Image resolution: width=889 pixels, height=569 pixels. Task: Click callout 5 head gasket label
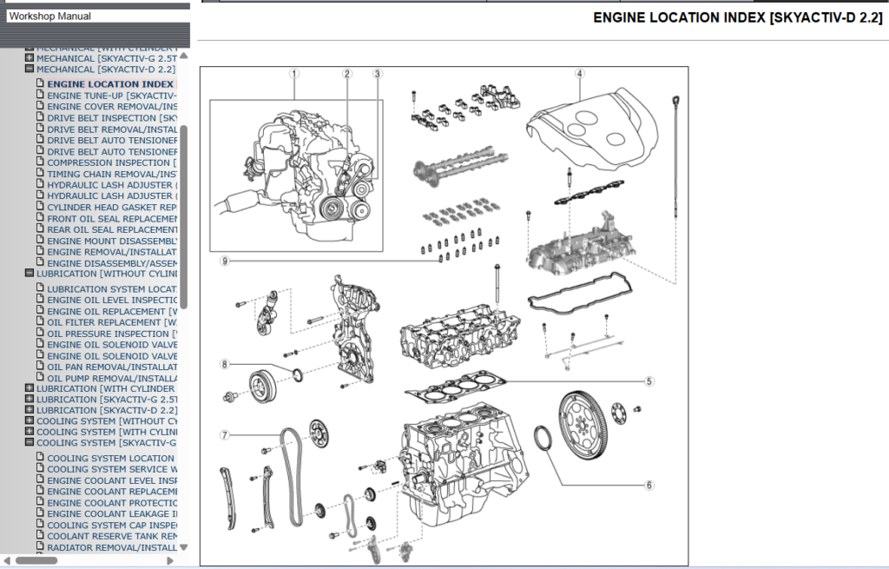649,381
